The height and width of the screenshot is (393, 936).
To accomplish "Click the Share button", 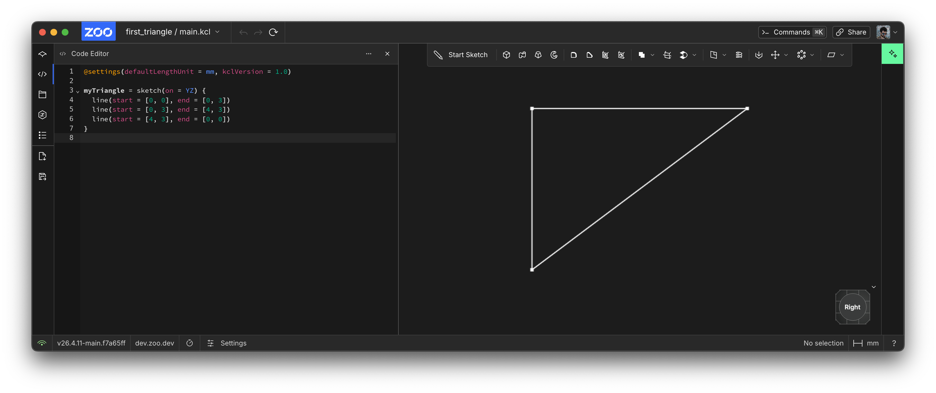I will tap(851, 32).
